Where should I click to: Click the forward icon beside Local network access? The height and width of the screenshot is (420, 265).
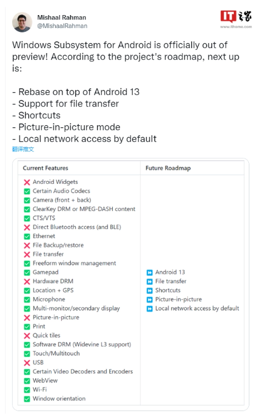(150, 309)
